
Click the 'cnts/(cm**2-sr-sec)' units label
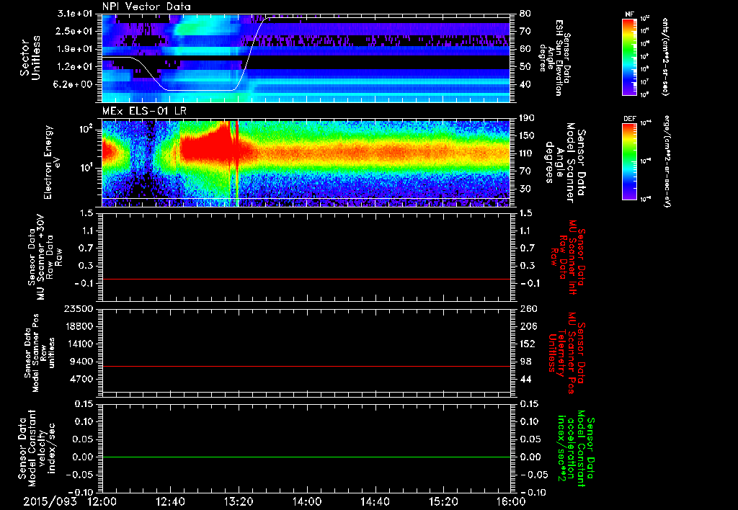coord(665,57)
